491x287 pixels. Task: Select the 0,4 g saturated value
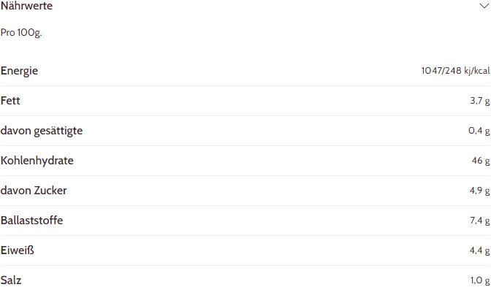(479, 131)
